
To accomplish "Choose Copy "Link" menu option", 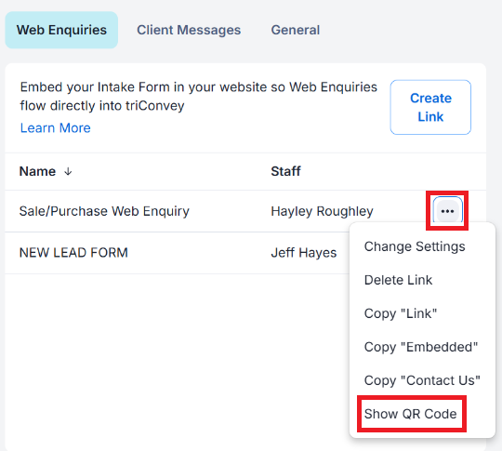I will coord(401,313).
